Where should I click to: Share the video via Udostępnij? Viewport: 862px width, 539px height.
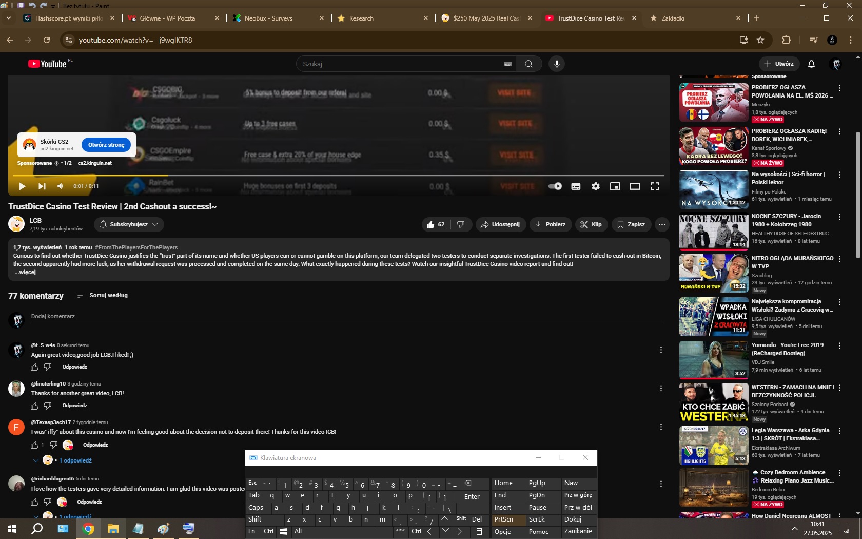(x=500, y=224)
